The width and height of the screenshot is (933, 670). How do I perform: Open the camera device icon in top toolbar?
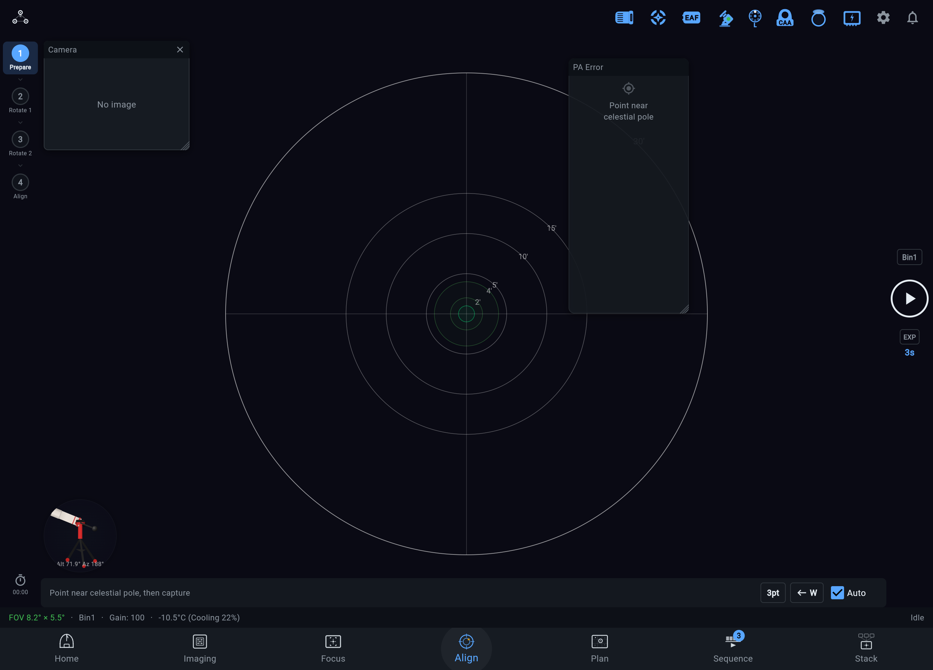click(624, 18)
